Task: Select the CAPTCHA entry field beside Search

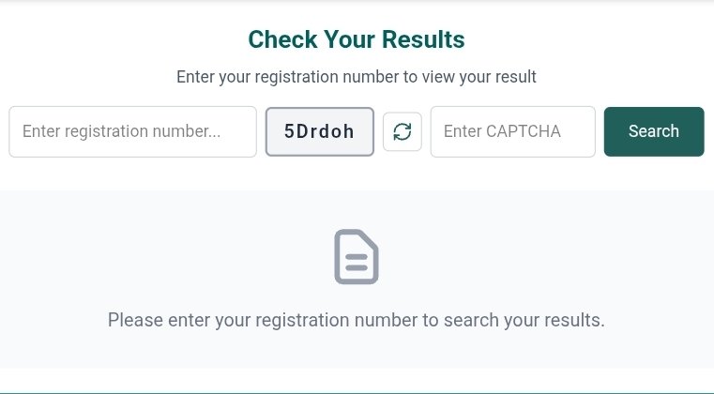Action: [512, 131]
